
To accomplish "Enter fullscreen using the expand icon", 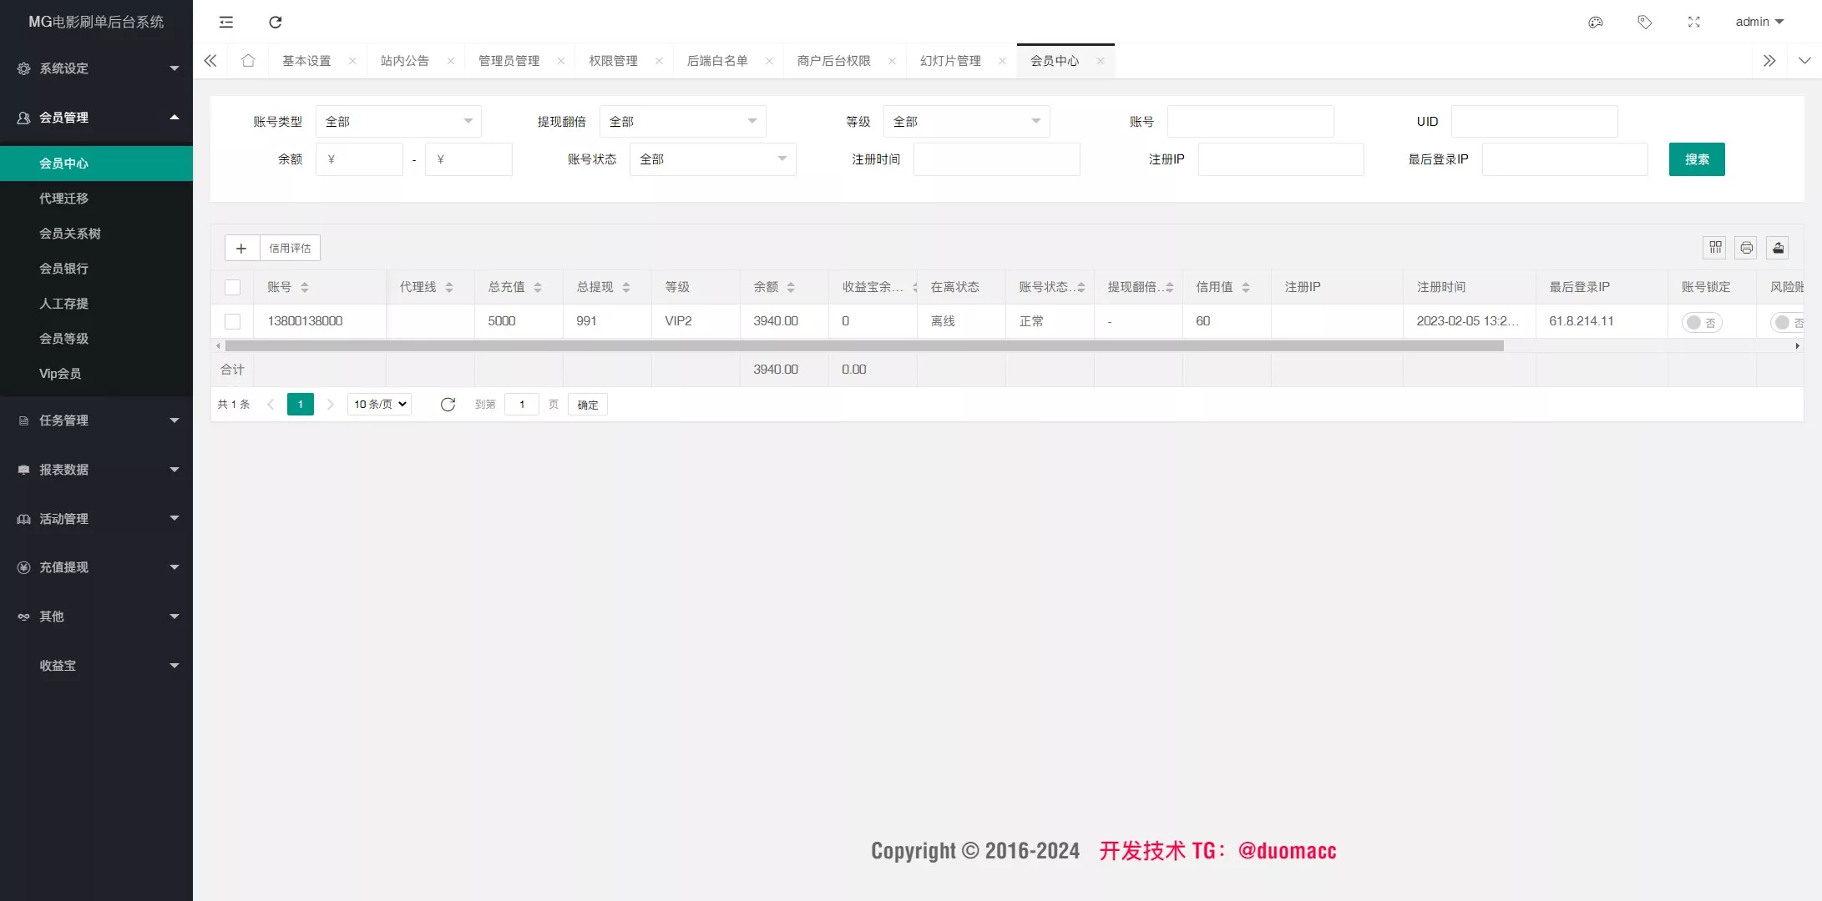I will click(x=1693, y=23).
